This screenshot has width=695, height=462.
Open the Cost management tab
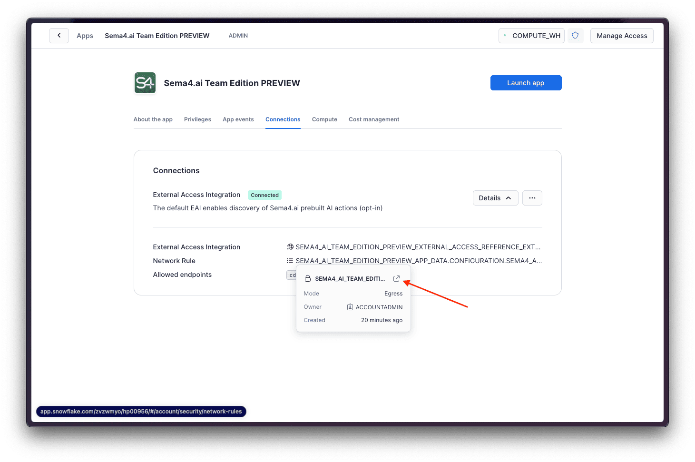[374, 119]
